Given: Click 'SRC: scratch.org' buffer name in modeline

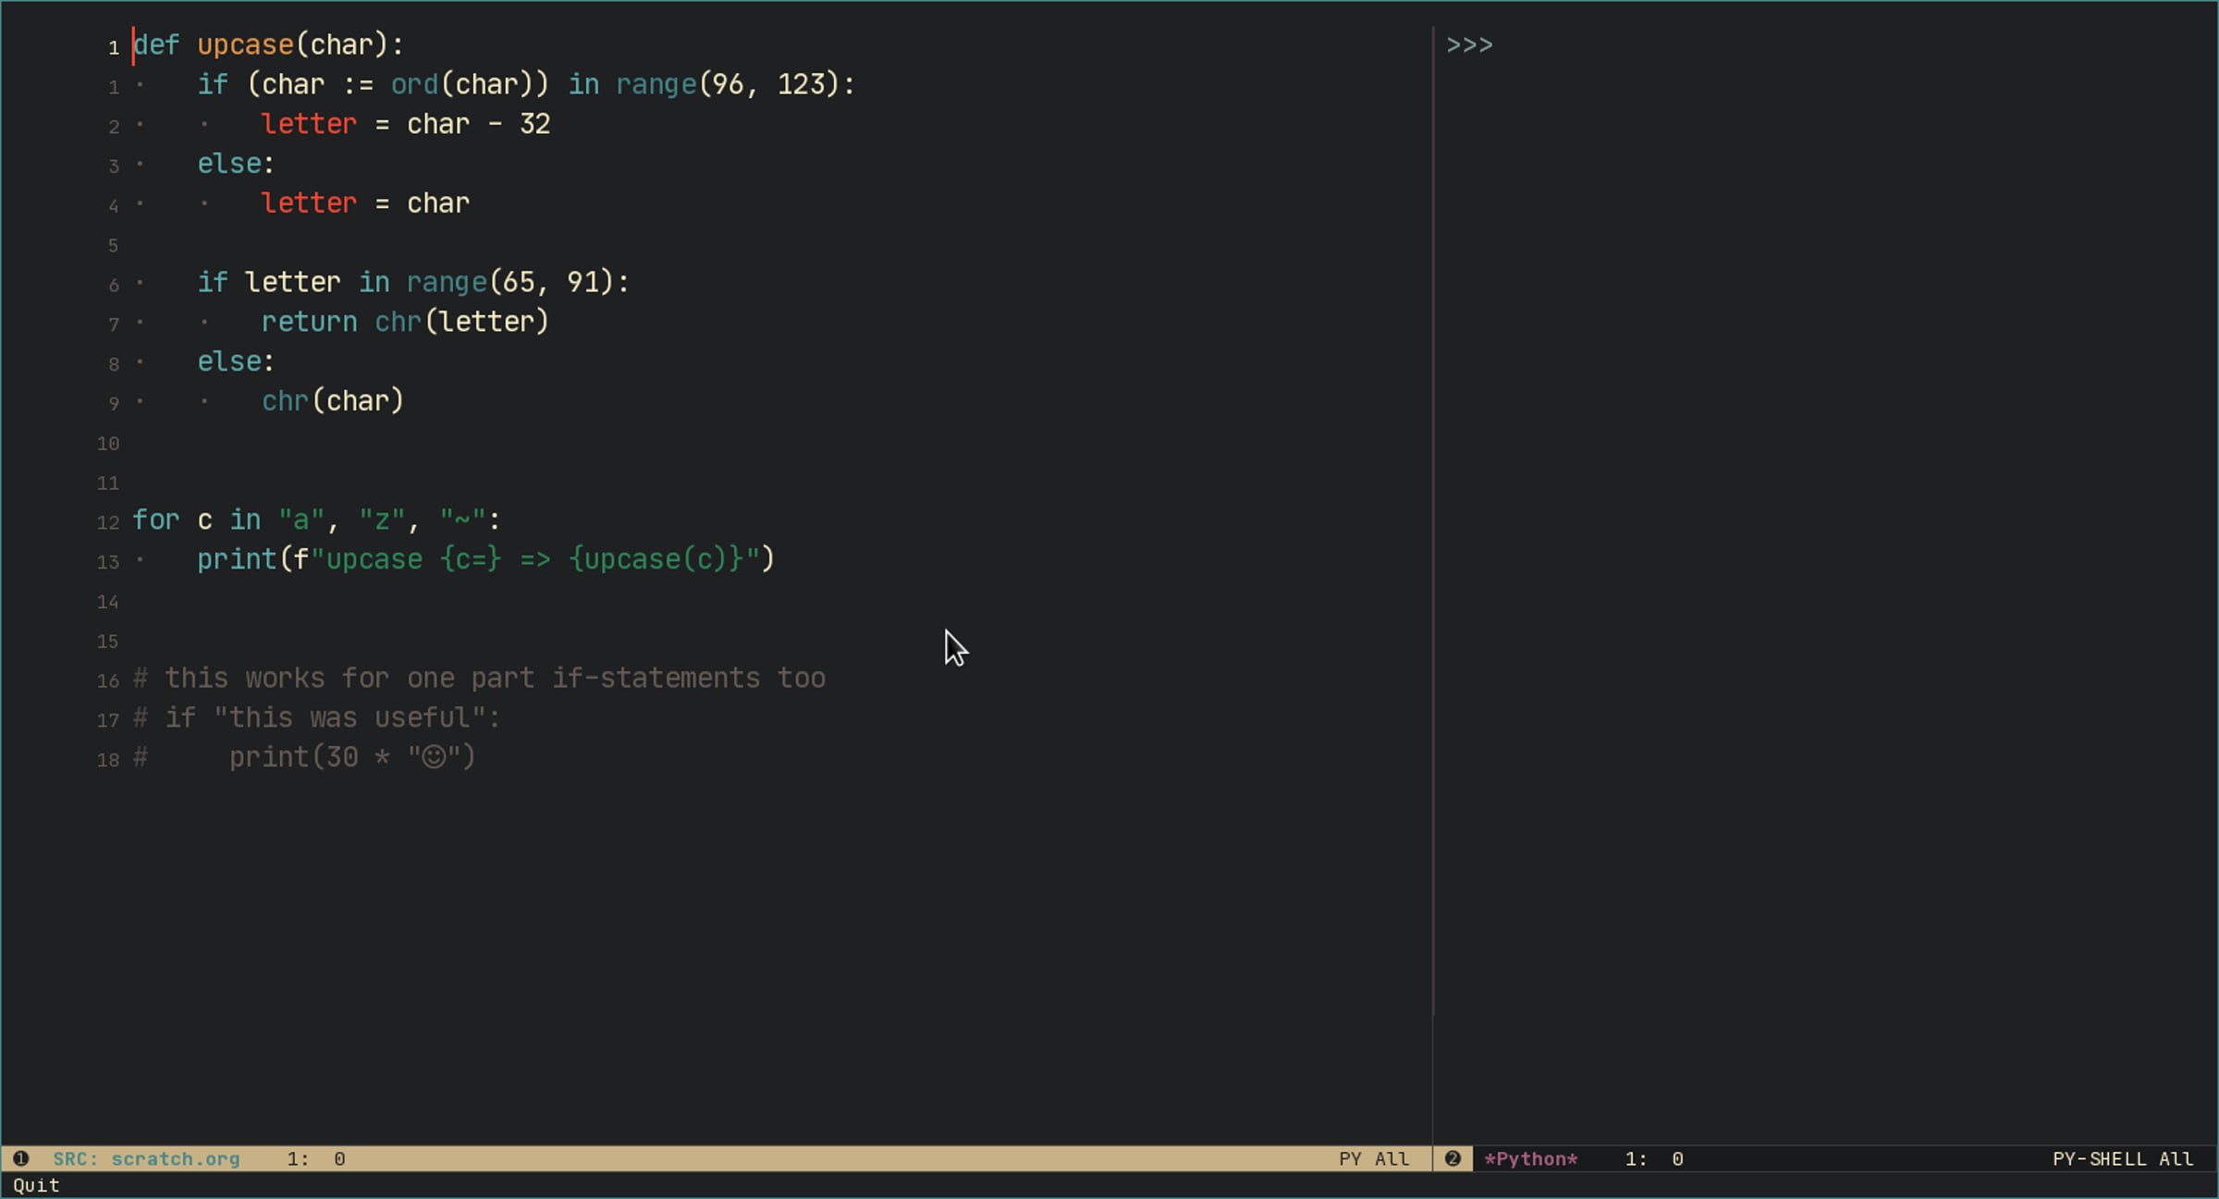Looking at the screenshot, I should tap(146, 1158).
